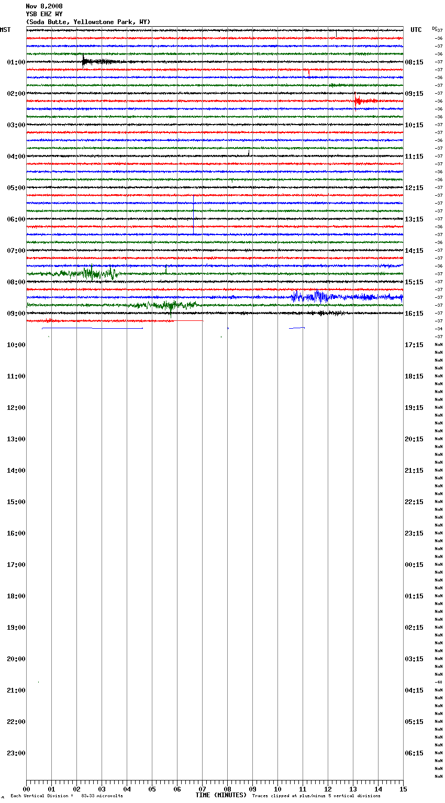Click the 15:15 UTC time label
The image size is (445, 803).
click(x=414, y=282)
